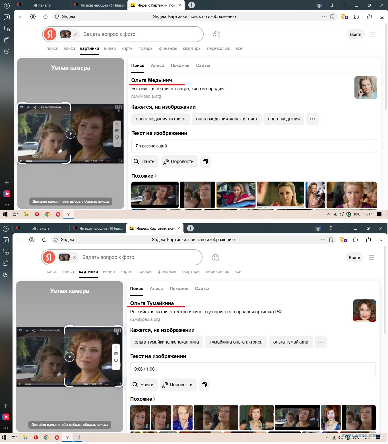The height and width of the screenshot is (444, 388).
Task: Select 'видео' service in Медынич window navigation
Action: tap(110, 48)
